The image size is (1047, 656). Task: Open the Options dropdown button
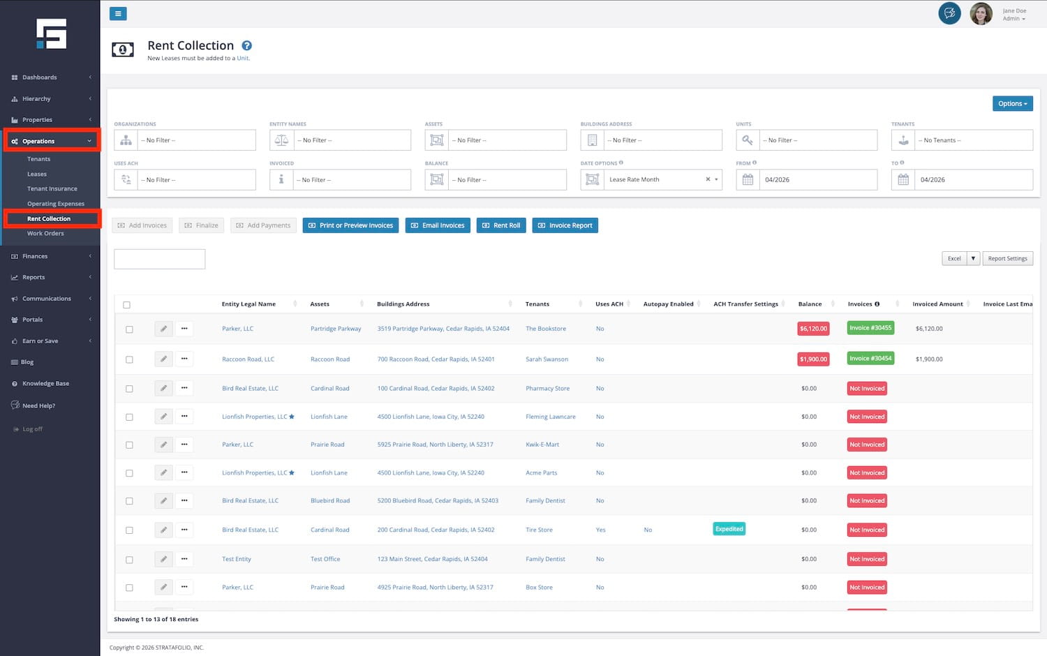point(1012,103)
